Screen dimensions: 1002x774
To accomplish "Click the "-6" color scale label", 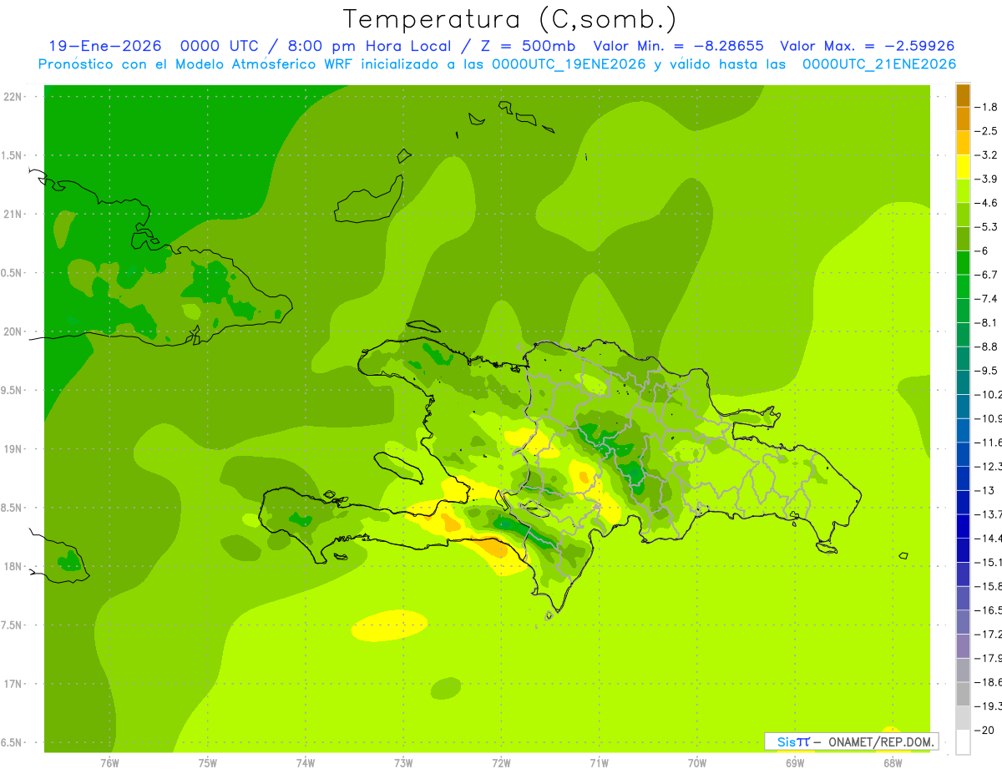I will [x=983, y=250].
